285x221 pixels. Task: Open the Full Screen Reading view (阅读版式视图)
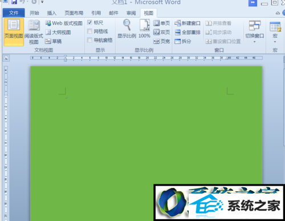(34, 32)
